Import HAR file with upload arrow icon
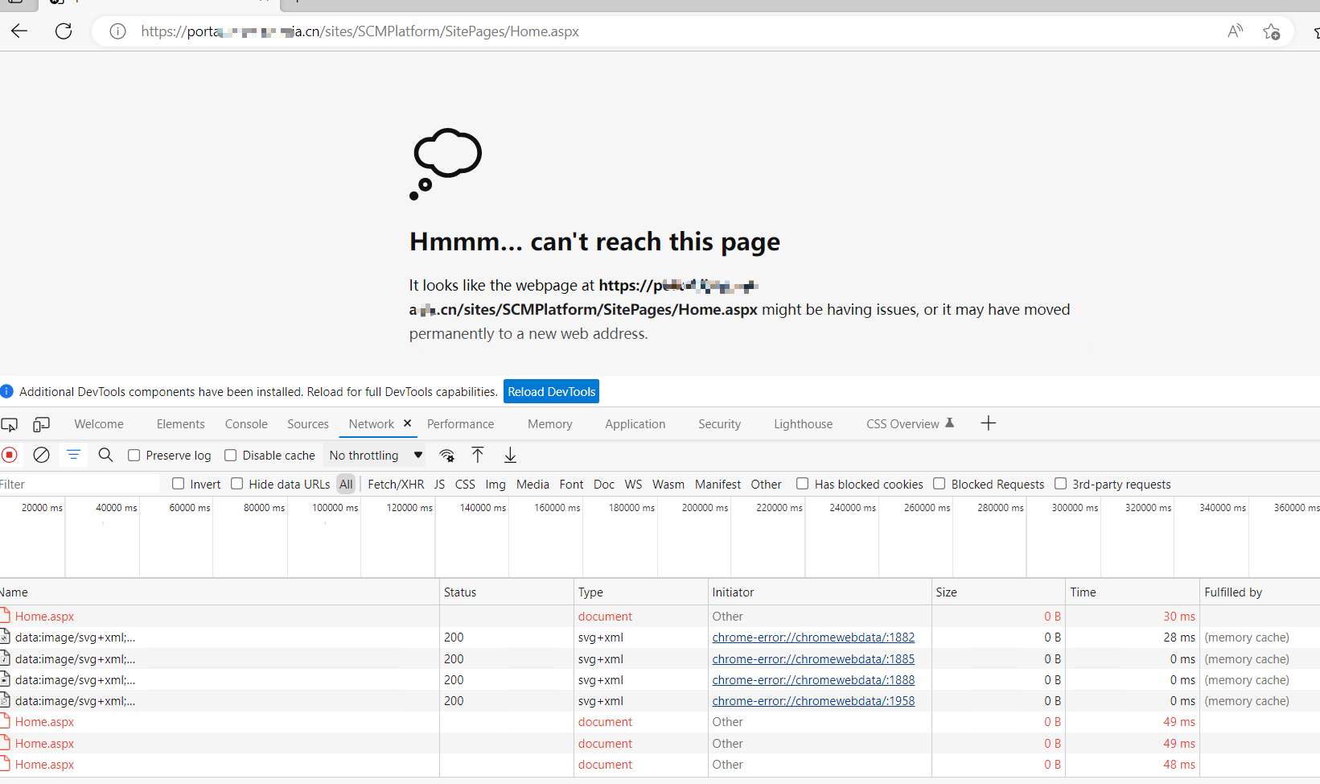This screenshot has width=1320, height=784. tap(478, 455)
